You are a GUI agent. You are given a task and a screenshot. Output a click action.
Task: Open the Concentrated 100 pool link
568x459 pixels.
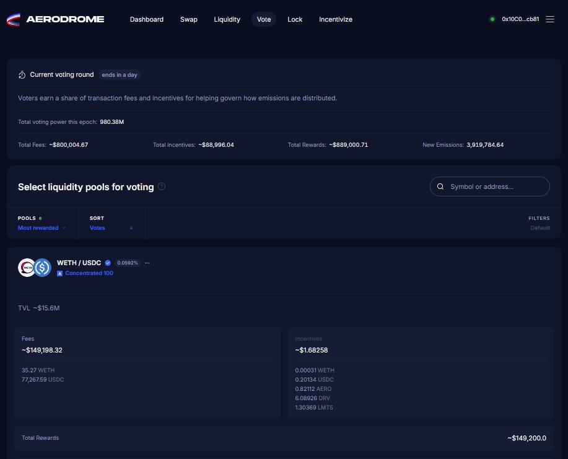[89, 273]
